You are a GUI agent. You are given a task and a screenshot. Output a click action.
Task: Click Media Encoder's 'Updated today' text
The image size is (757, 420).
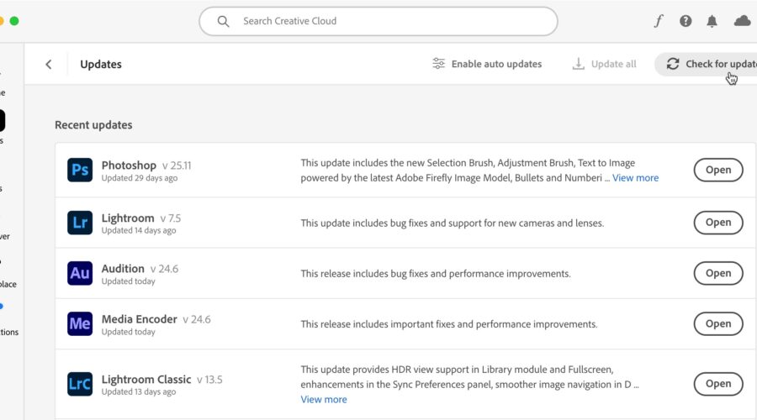click(x=129, y=332)
